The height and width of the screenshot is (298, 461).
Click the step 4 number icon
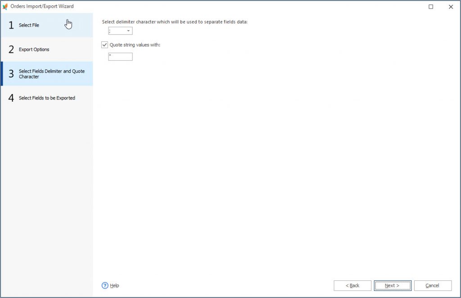click(x=11, y=98)
